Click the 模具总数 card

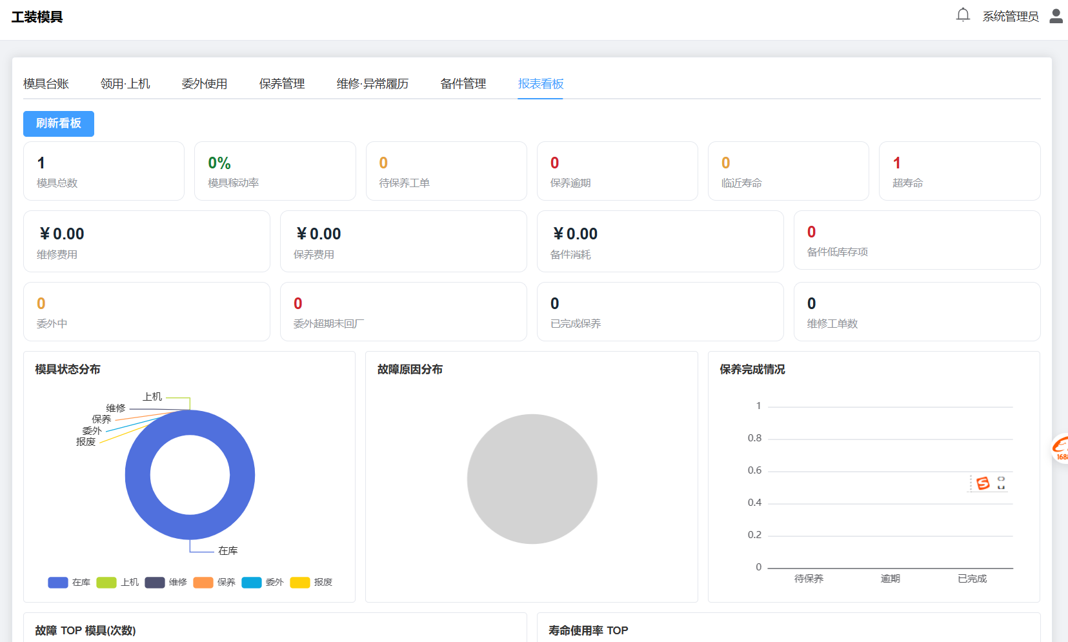[104, 171]
